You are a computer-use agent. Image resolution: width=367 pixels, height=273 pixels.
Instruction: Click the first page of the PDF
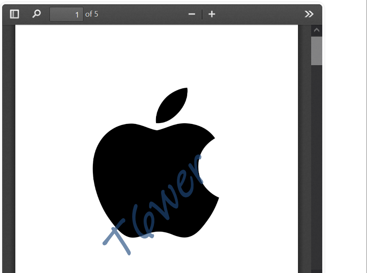tap(157, 149)
